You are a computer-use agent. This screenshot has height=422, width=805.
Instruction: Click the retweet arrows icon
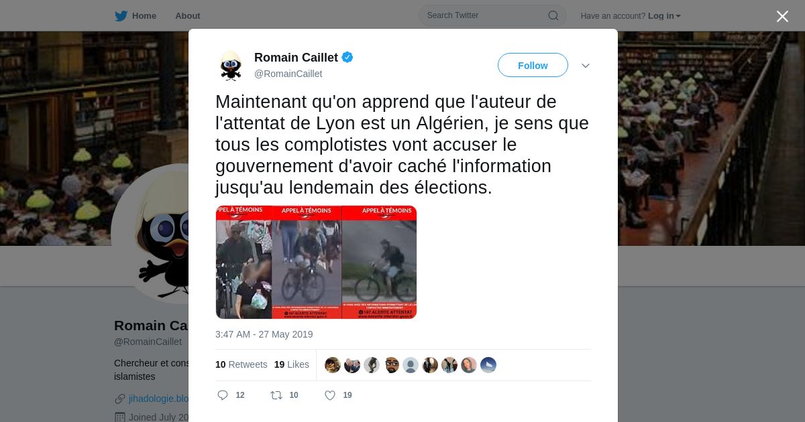click(x=276, y=395)
